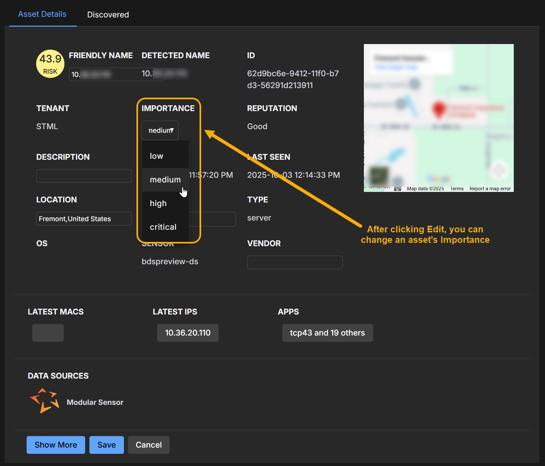The image size is (545, 466).
Task: Open the map Terms link
Action: click(457, 189)
